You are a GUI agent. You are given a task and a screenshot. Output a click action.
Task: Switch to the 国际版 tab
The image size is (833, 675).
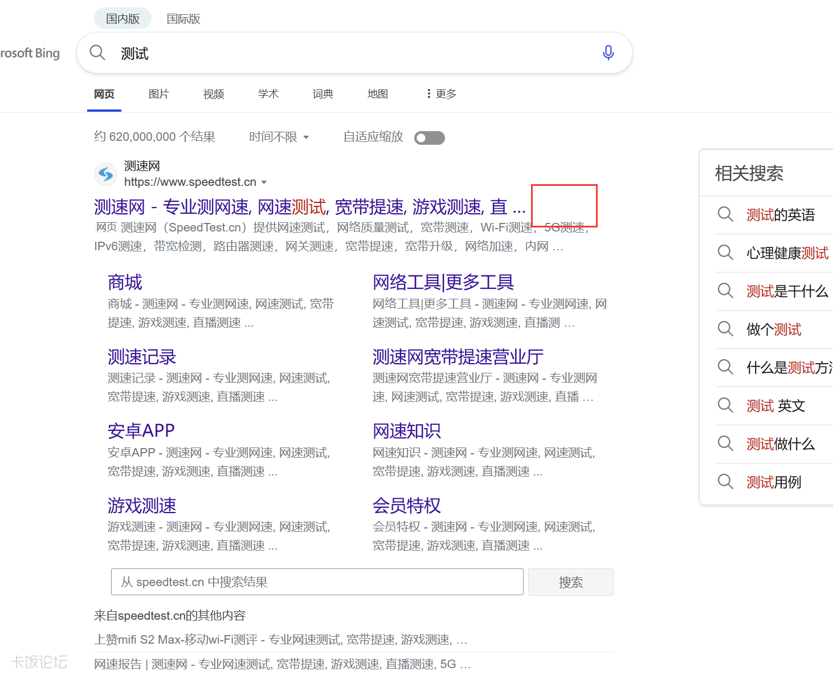[x=183, y=19]
